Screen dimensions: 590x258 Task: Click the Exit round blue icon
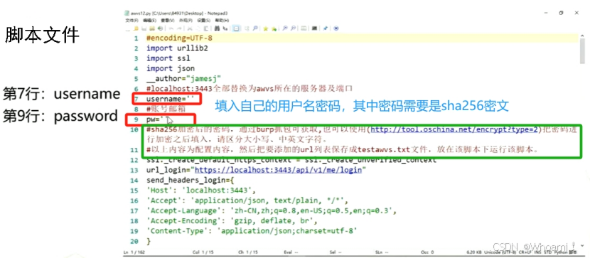(336, 28)
